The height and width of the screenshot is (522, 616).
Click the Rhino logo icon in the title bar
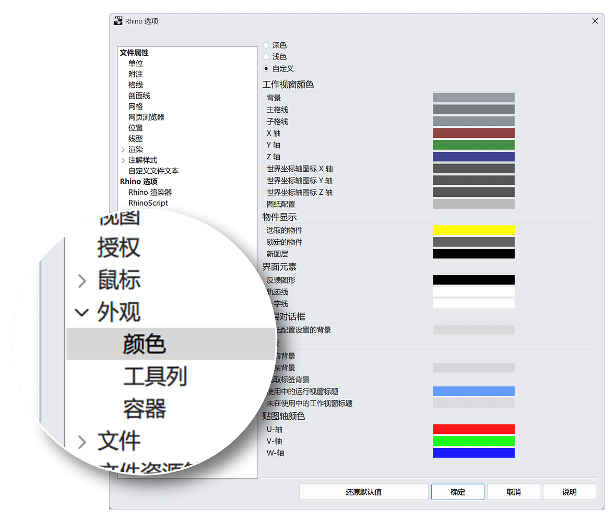click(119, 21)
